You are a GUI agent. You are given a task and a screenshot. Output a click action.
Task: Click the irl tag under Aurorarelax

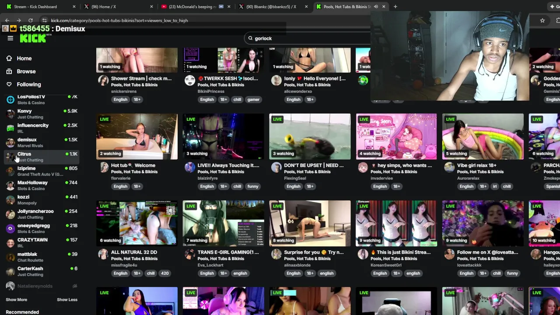495,186
